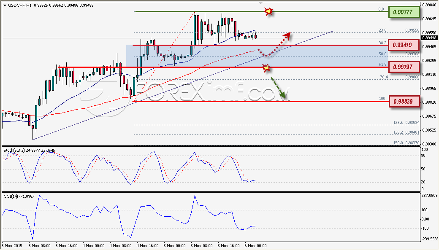Click the 4 Nov 08:00 time label

tap(120, 245)
